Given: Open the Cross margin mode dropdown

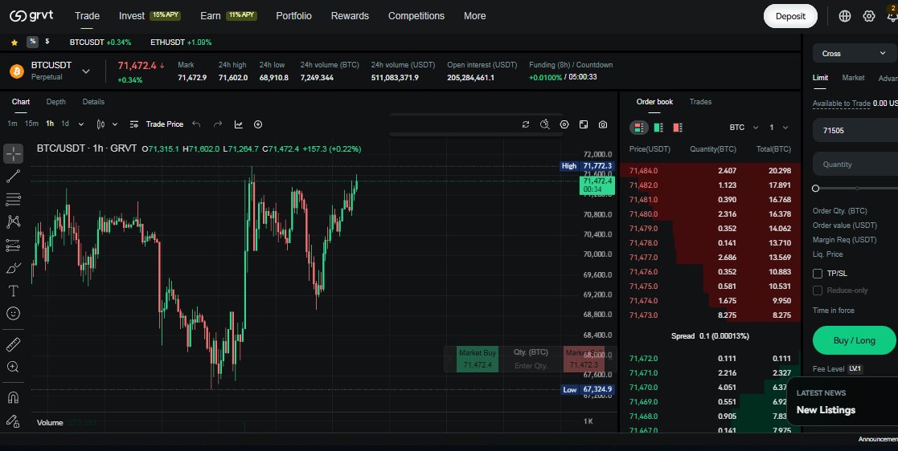Looking at the screenshot, I should (854, 53).
